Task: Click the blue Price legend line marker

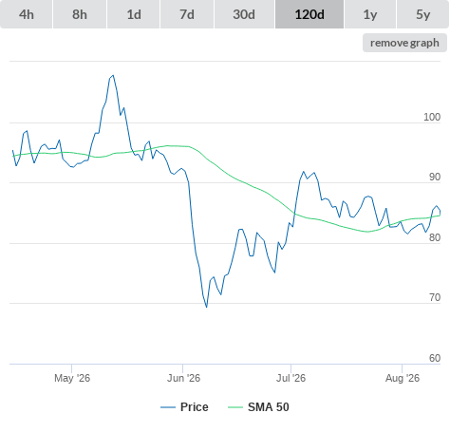Action: point(168,407)
